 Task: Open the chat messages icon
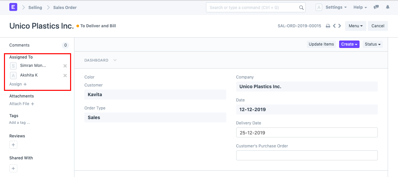pos(376,7)
